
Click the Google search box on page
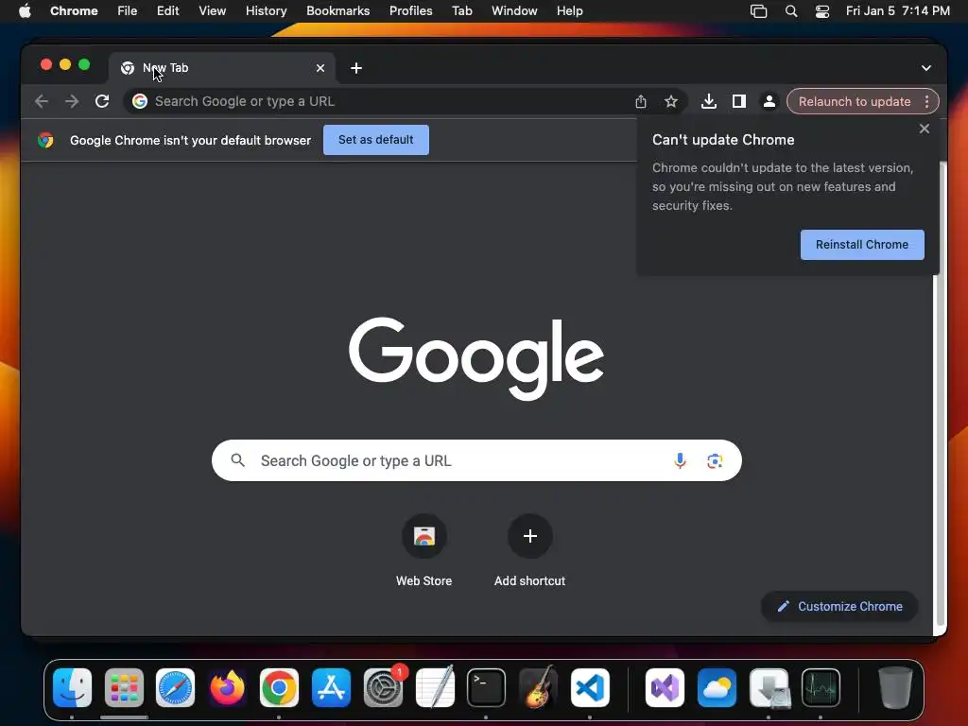click(x=476, y=460)
